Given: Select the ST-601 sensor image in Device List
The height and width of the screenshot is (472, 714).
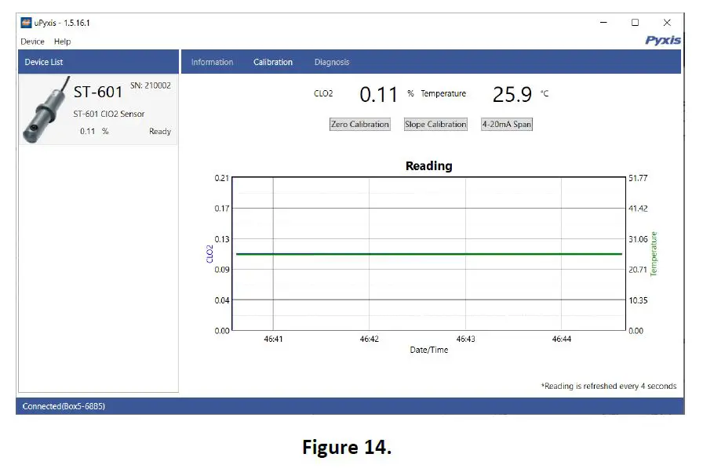Looking at the screenshot, I should coord(46,110).
